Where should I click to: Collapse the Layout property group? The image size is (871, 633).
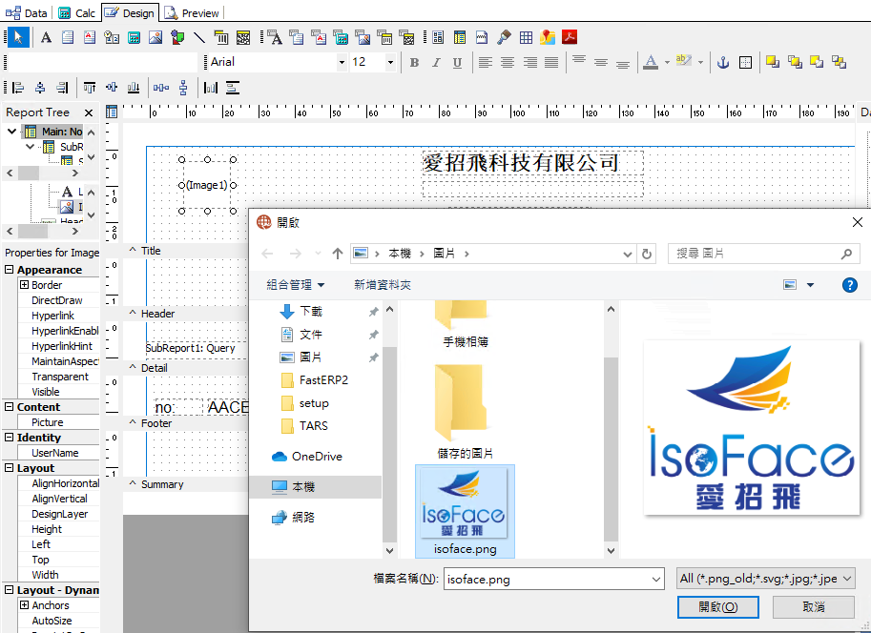[x=9, y=468]
